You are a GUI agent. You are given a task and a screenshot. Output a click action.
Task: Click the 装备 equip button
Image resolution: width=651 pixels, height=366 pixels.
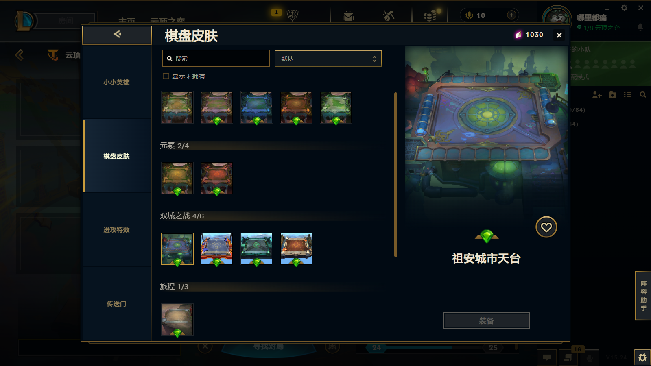pos(487,320)
